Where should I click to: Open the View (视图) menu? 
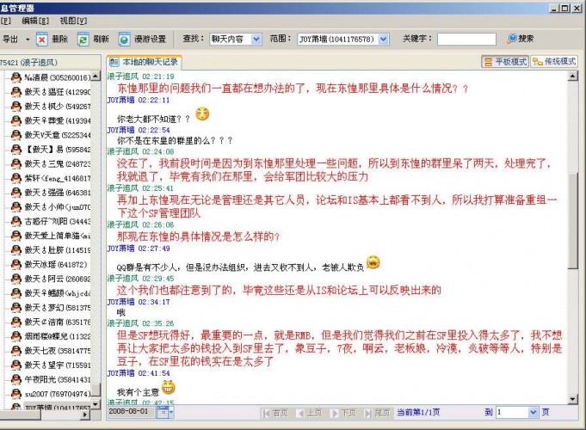click(x=74, y=20)
